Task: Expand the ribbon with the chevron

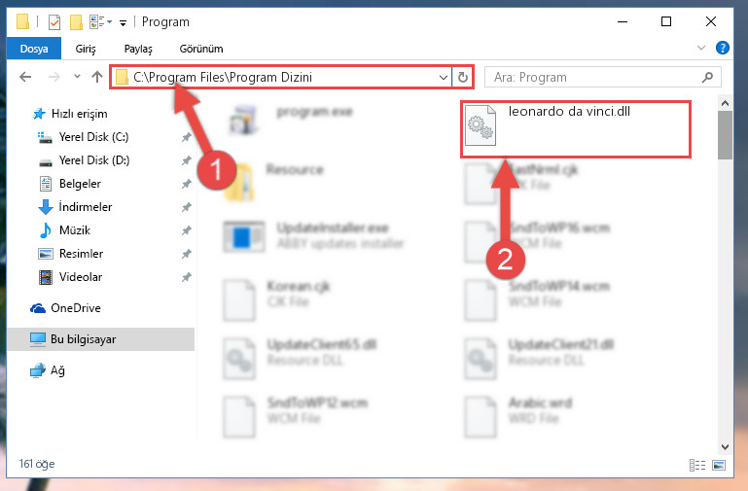Action: (x=700, y=48)
